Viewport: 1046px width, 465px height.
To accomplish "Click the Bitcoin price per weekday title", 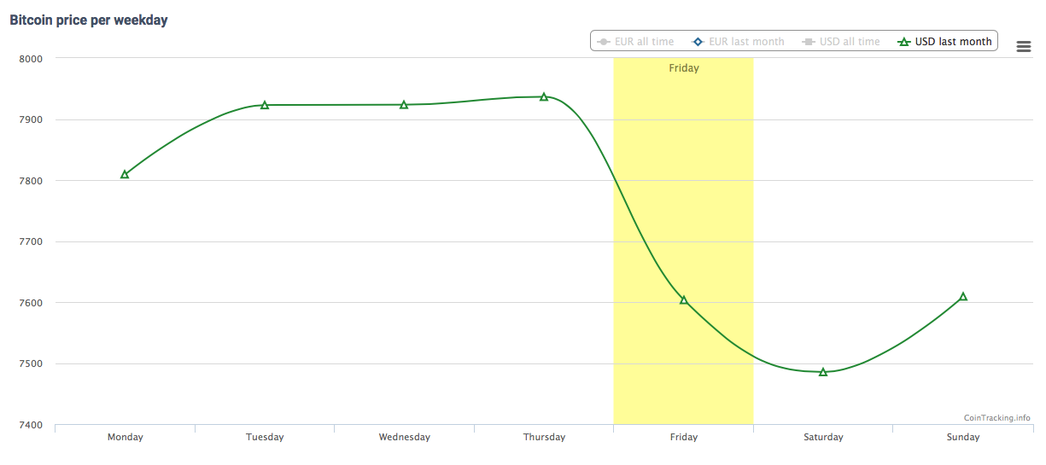I will [x=89, y=20].
